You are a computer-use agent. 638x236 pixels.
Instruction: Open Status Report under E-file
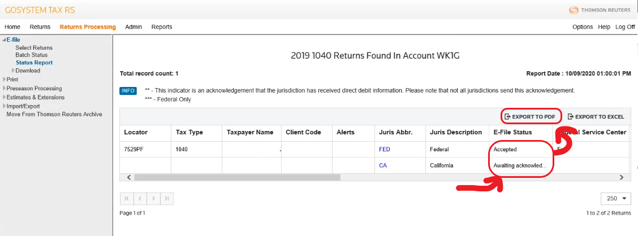coord(34,63)
